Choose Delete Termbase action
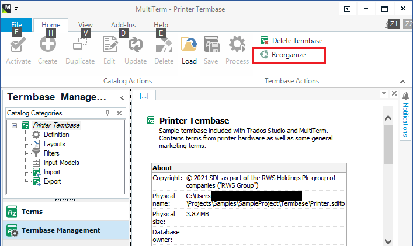The width and height of the screenshot is (413, 246). tap(291, 41)
